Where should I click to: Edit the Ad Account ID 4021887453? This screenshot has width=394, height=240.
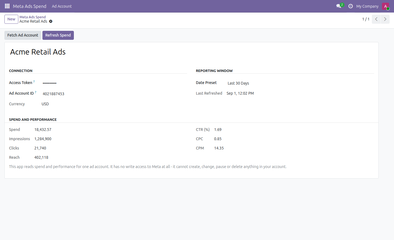point(114,94)
